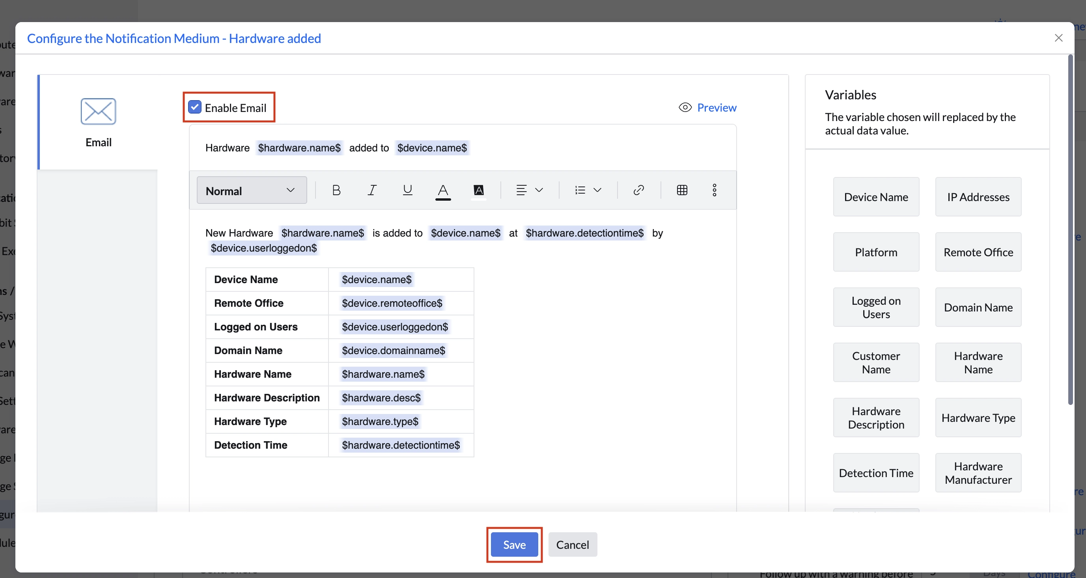Toggle bold formatting in the editor toolbar
Image resolution: width=1086 pixels, height=578 pixels.
coord(336,190)
